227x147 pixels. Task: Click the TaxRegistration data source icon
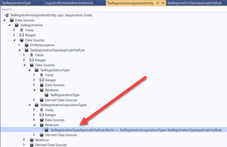(x=17, y=25)
